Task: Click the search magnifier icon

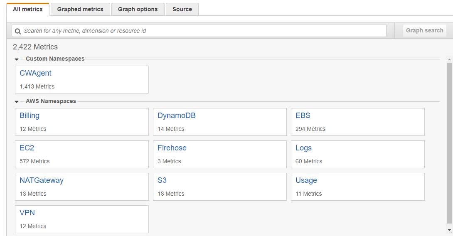Action: pyautogui.click(x=18, y=31)
